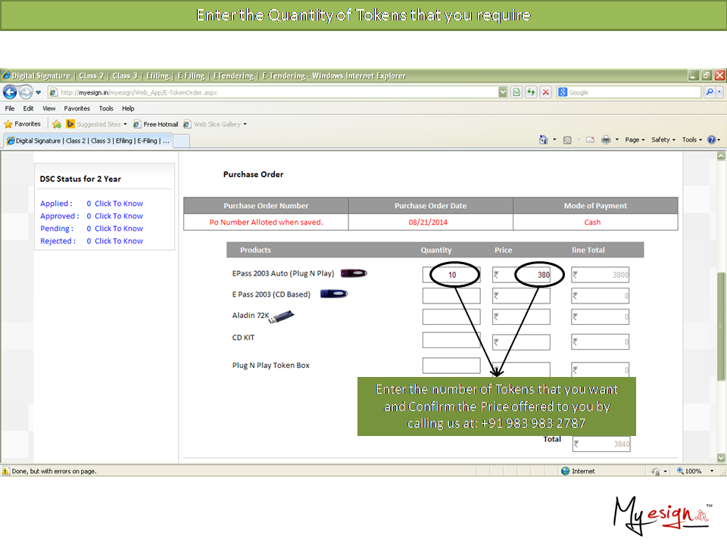Viewport: 727px width, 545px height.
Task: Click the Read Mail envelope icon
Action: (590, 140)
